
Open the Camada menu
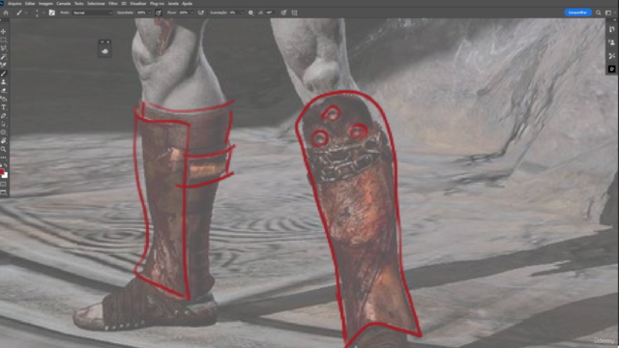[x=63, y=4]
